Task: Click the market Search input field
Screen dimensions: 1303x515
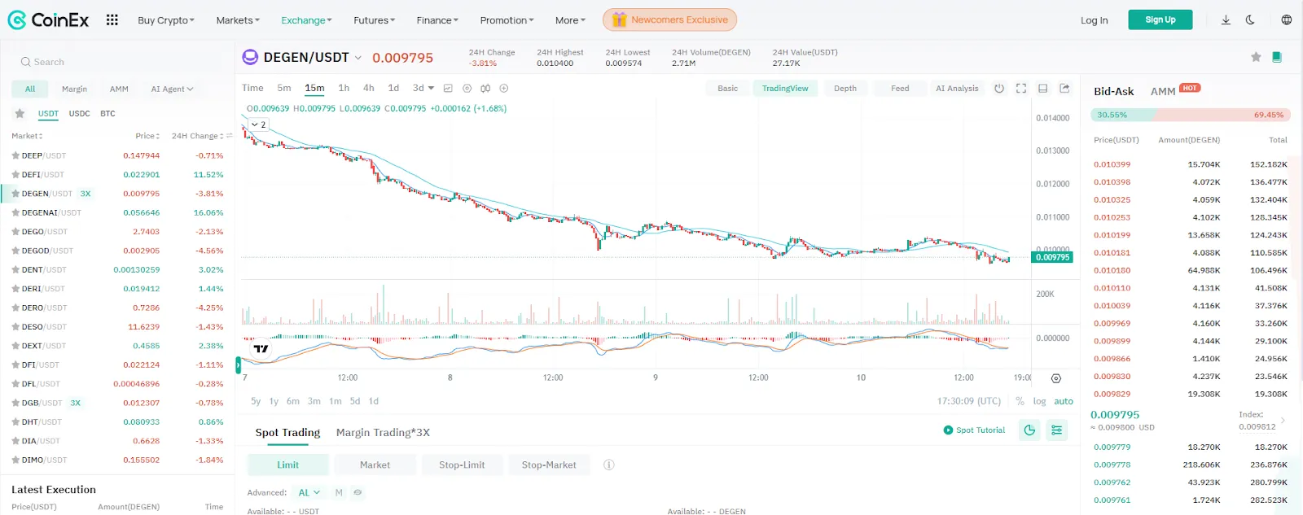Action: tap(118, 62)
